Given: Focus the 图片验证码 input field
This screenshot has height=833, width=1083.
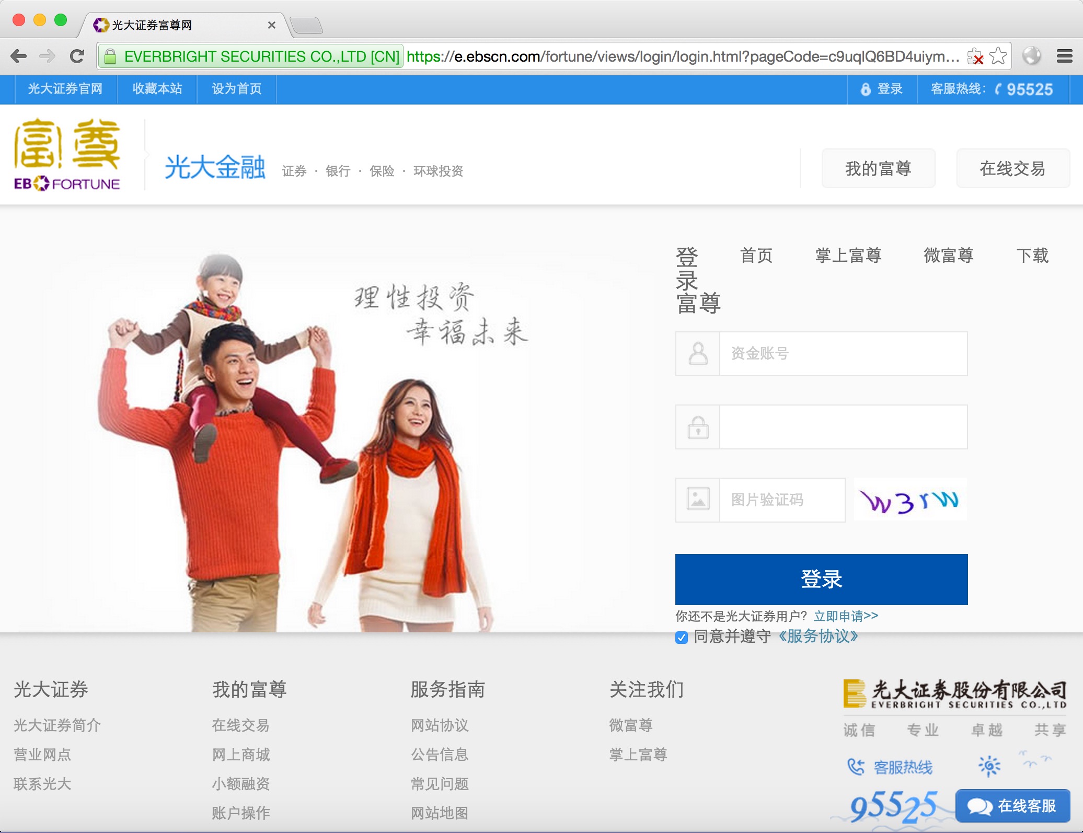Looking at the screenshot, I should pos(782,500).
